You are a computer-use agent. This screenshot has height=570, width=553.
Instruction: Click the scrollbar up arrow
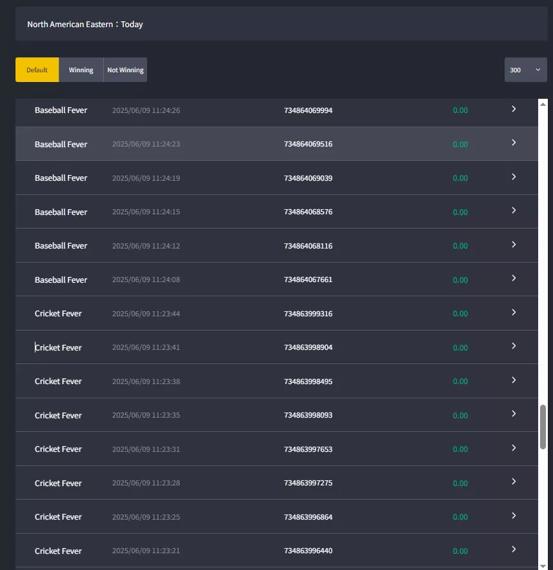[543, 105]
